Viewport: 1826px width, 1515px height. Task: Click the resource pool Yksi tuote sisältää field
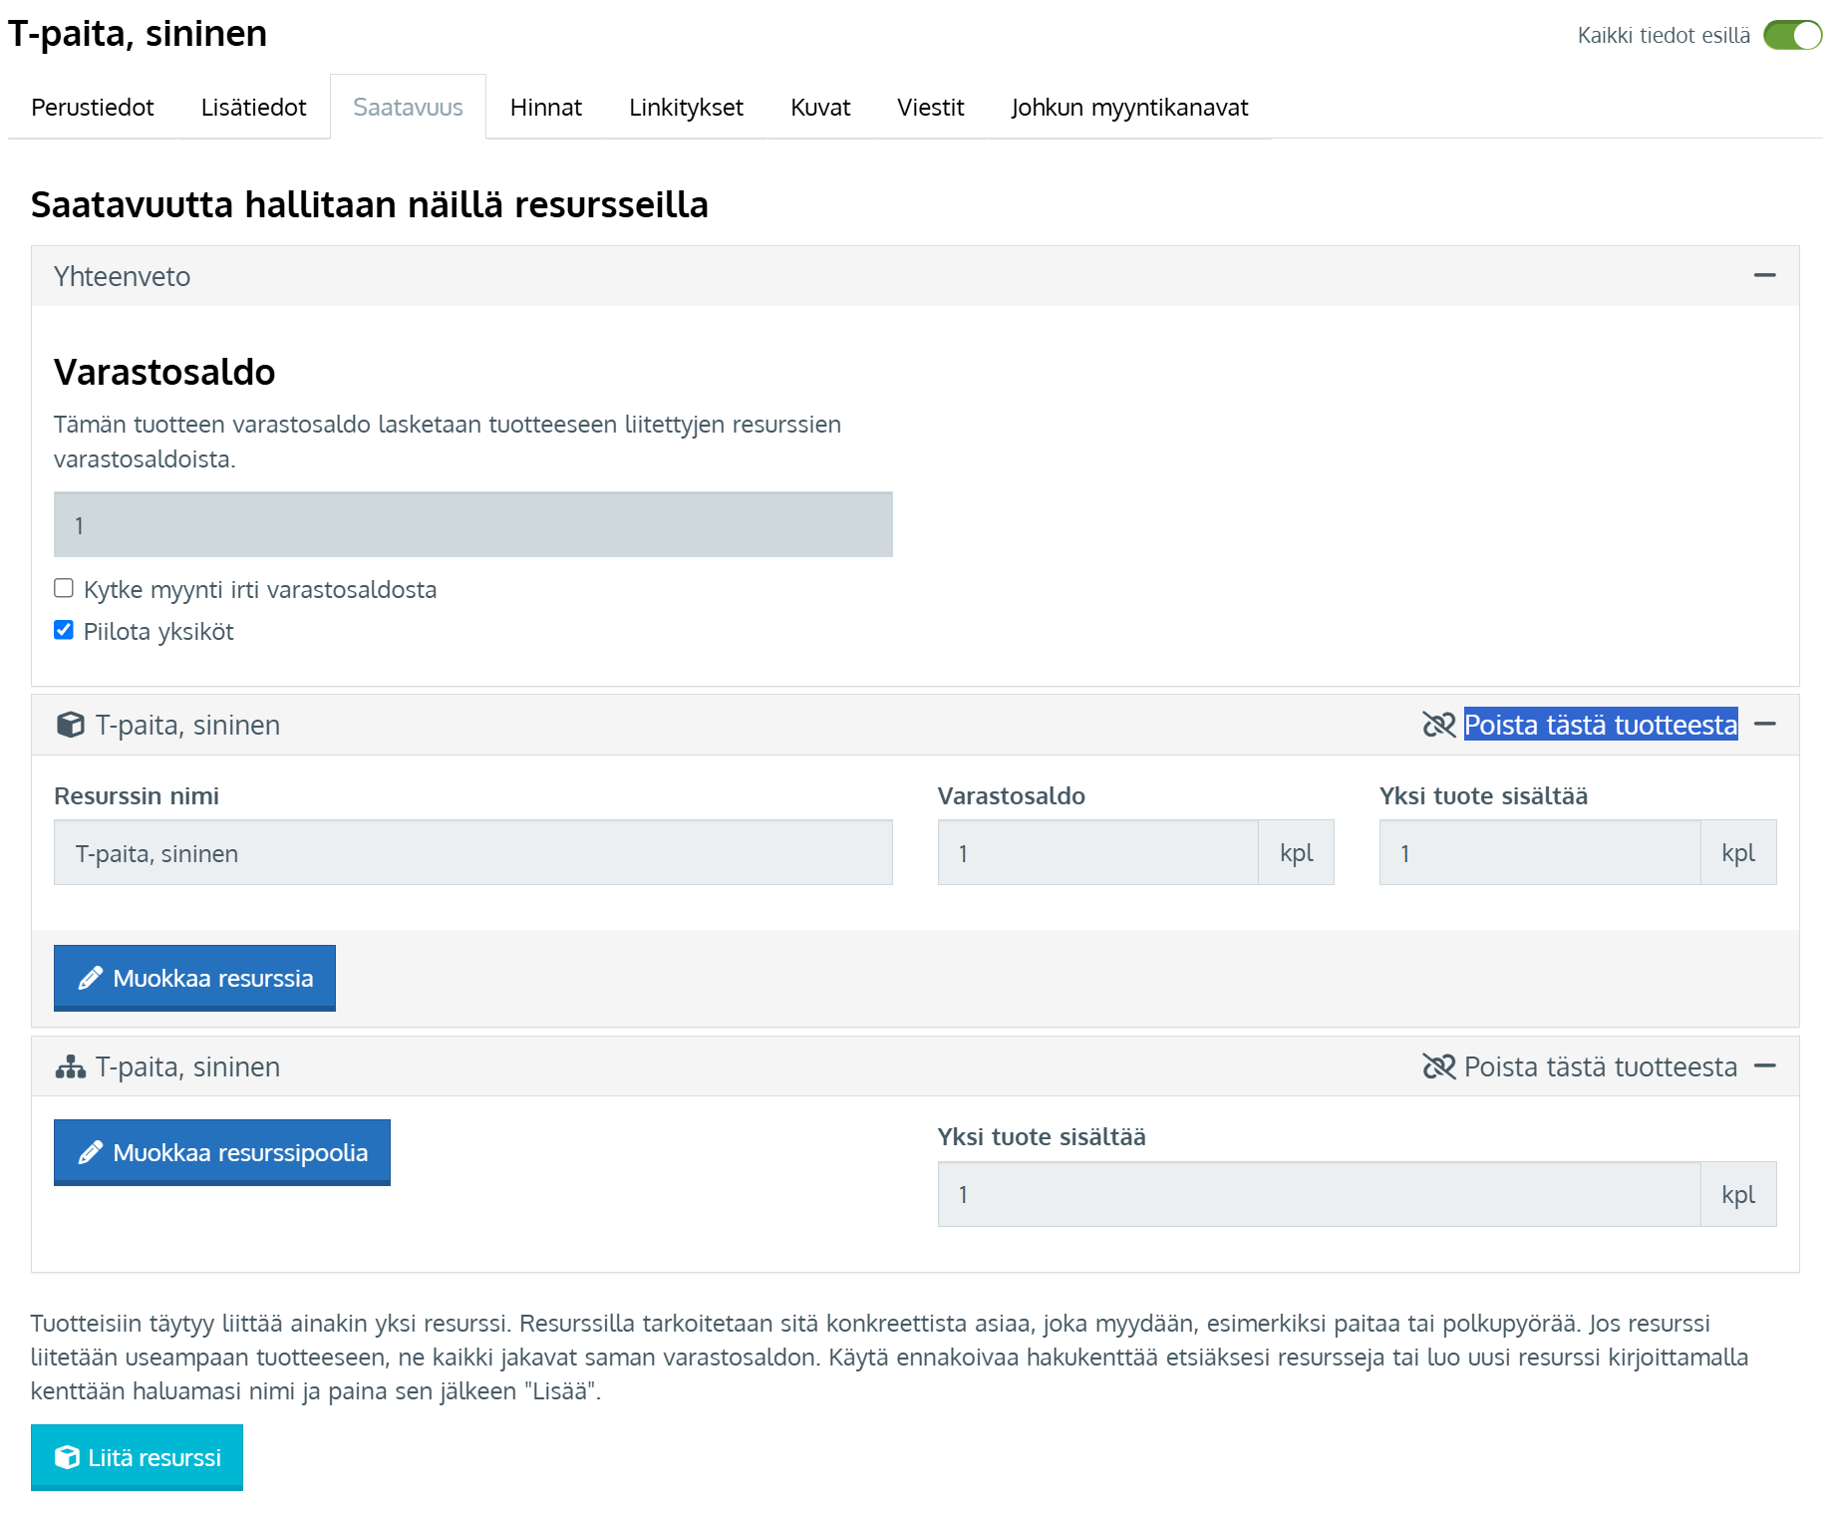(1318, 1194)
